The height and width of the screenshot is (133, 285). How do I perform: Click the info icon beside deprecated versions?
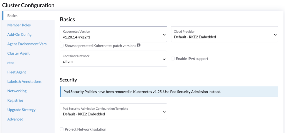(139, 45)
